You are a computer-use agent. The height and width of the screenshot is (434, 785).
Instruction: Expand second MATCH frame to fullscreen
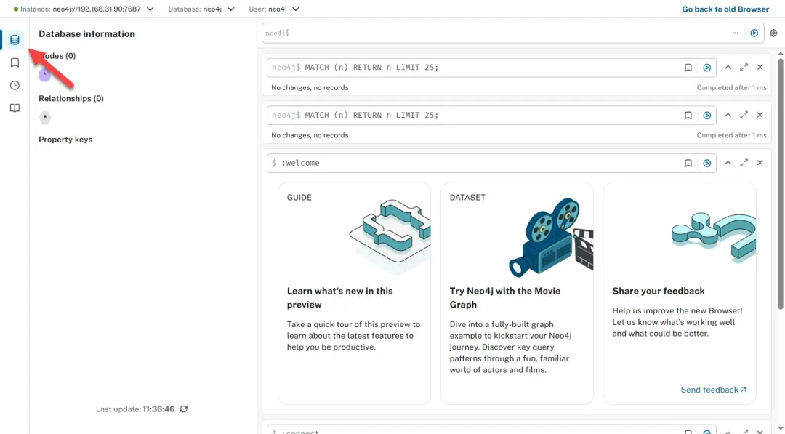pyautogui.click(x=744, y=115)
